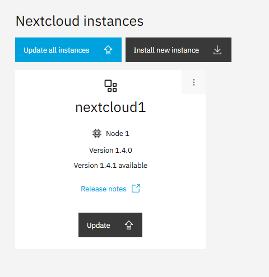Click the Update button on nextcloud1 card
The height and width of the screenshot is (277, 269).
point(110,225)
